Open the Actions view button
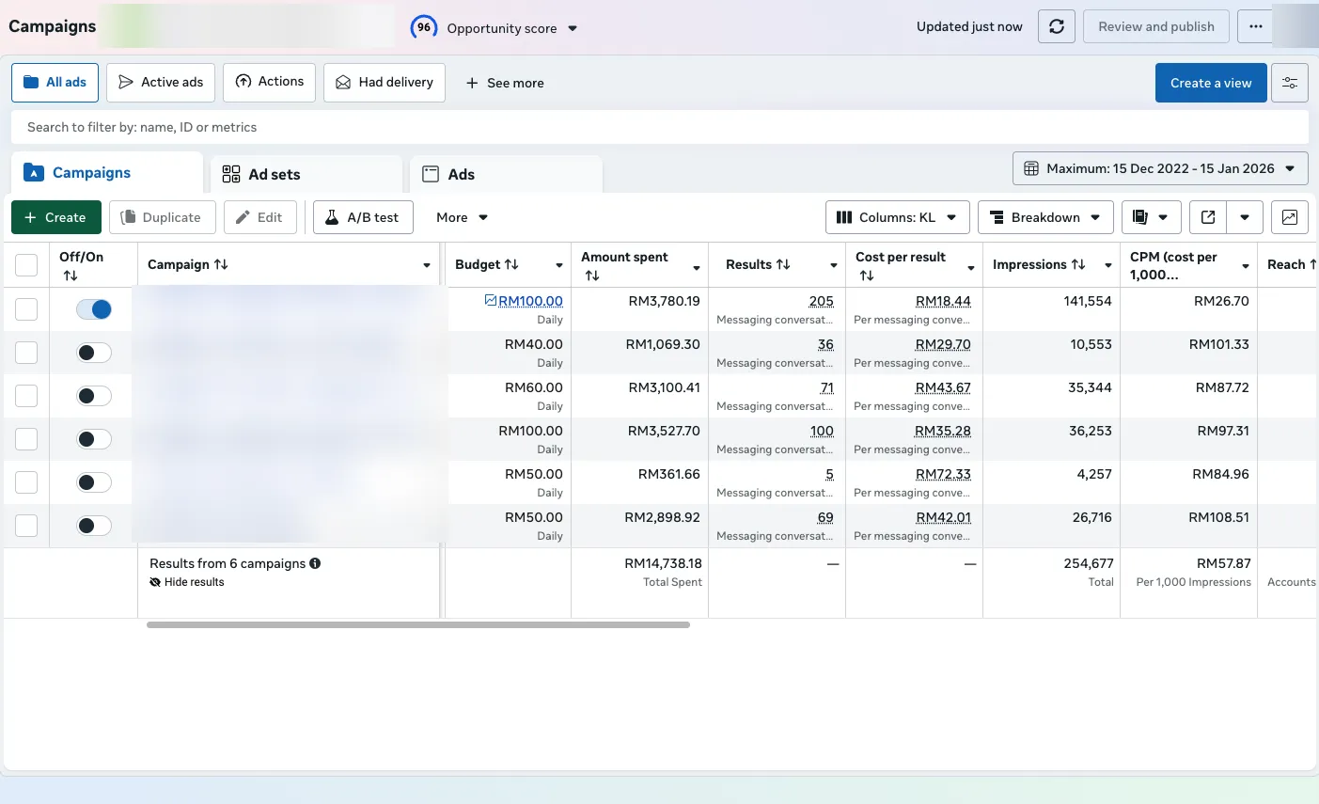 (x=269, y=82)
